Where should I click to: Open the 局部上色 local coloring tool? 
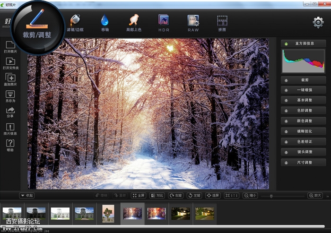click(134, 23)
